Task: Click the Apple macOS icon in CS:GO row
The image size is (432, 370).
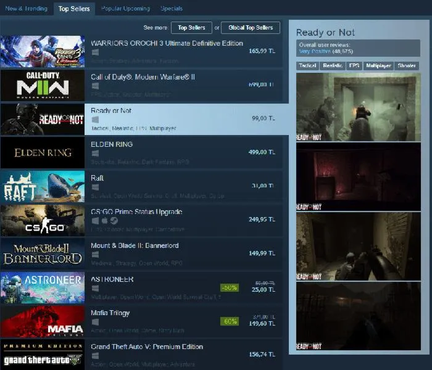Action: click(x=105, y=221)
